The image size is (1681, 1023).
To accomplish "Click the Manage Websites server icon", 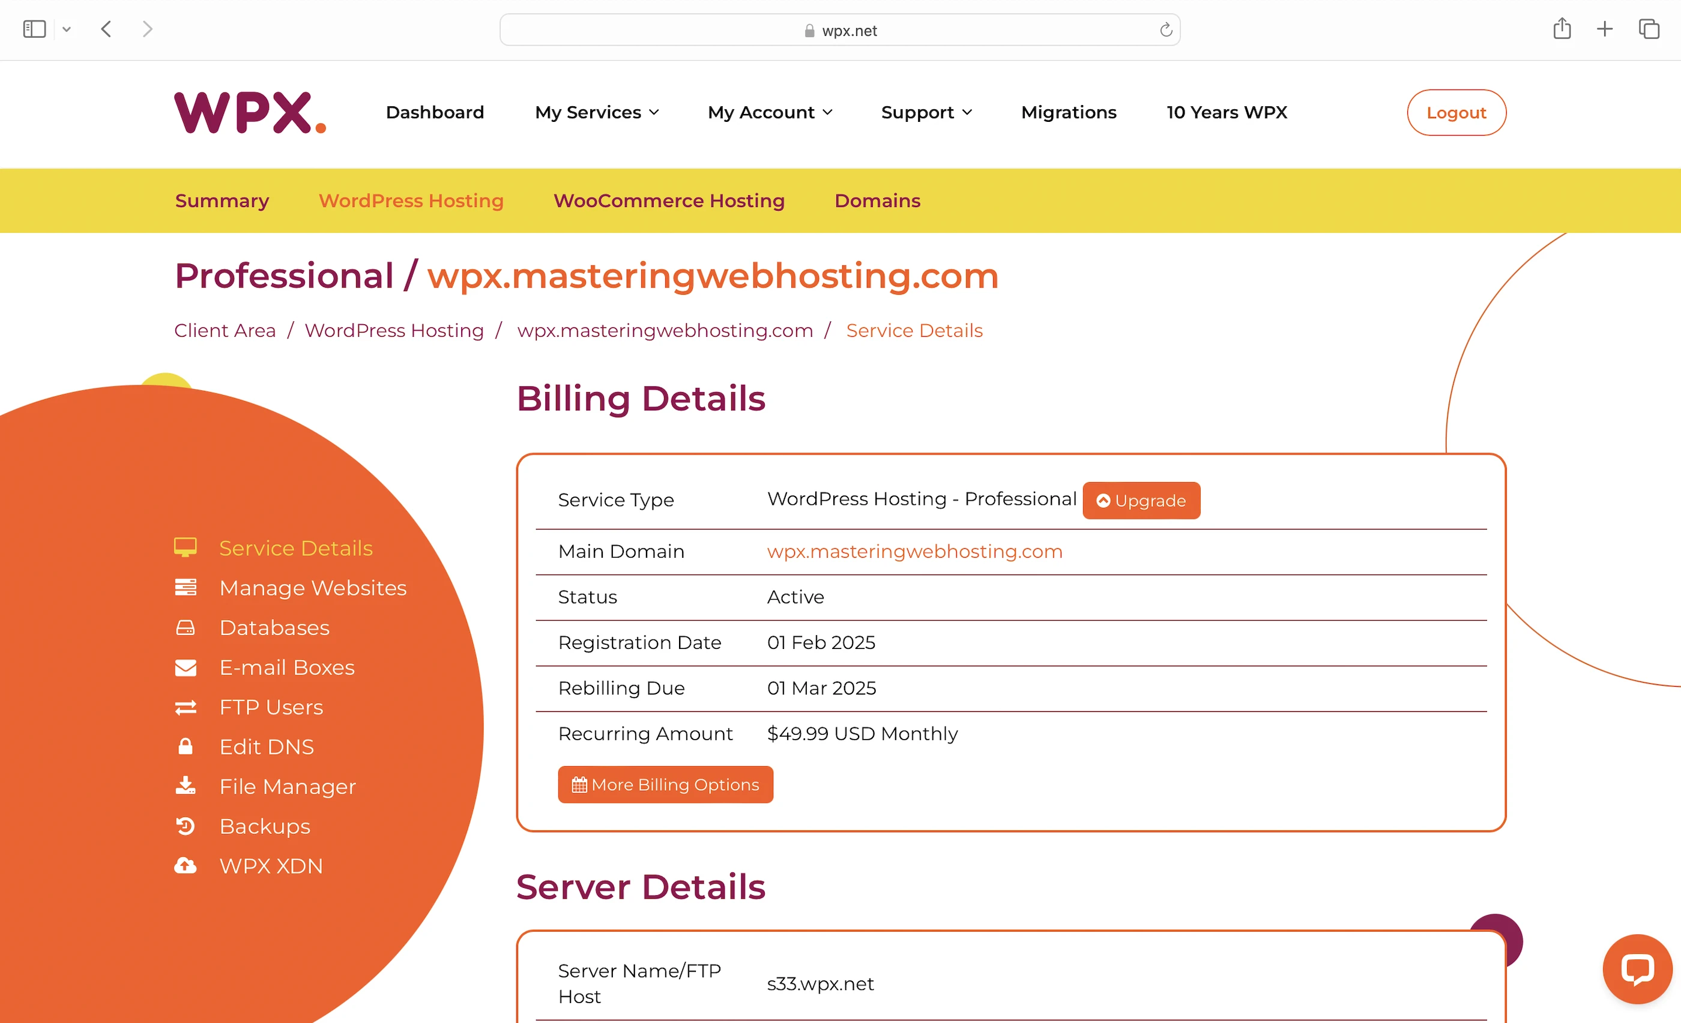I will click(x=185, y=587).
